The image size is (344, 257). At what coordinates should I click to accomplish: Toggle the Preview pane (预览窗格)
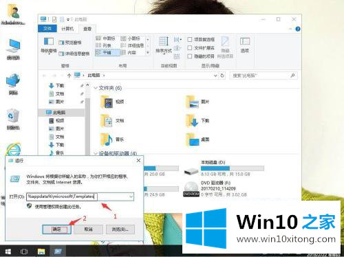click(x=70, y=43)
